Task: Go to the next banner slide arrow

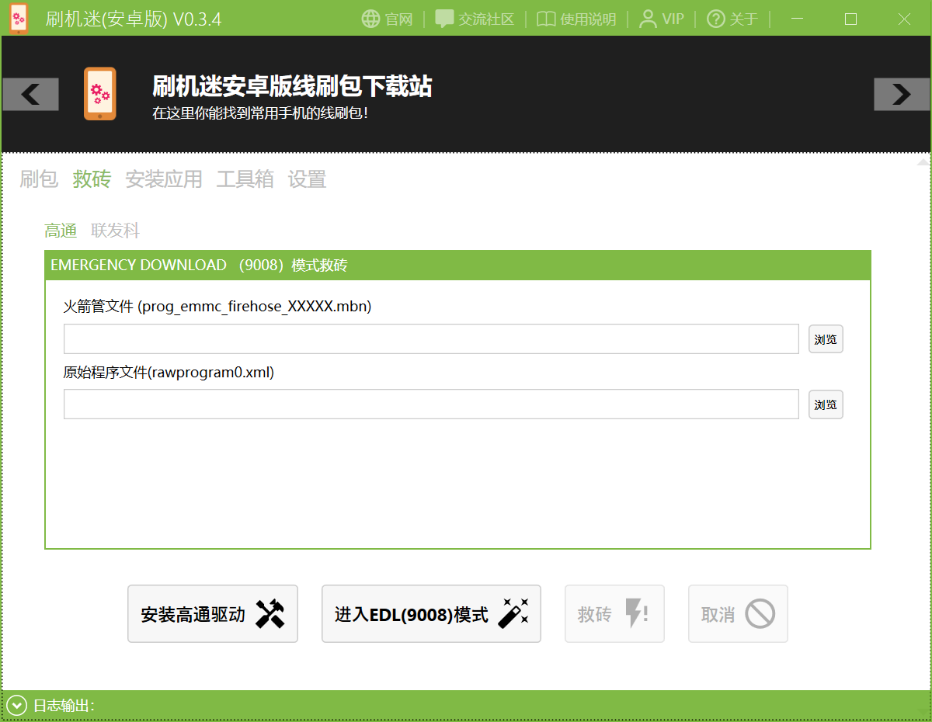Action: tap(902, 94)
